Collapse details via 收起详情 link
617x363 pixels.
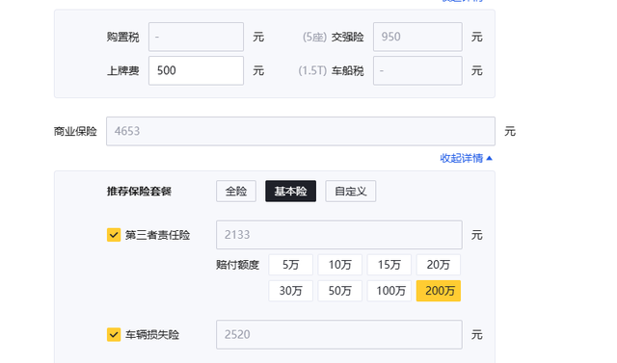tap(466, 158)
